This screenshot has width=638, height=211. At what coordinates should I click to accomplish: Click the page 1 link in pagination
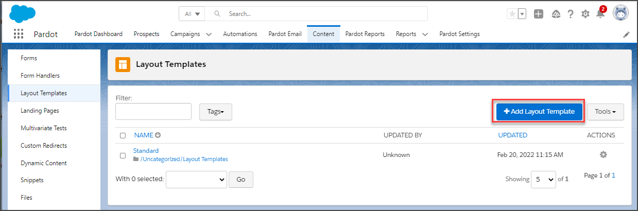[613, 175]
